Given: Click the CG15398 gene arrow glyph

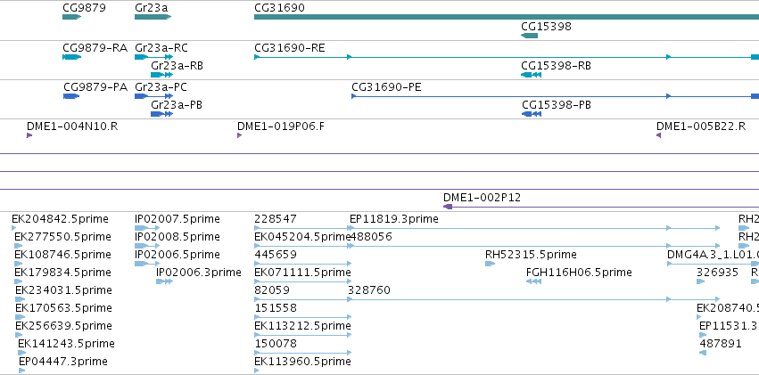Looking at the screenshot, I should pos(529,36).
